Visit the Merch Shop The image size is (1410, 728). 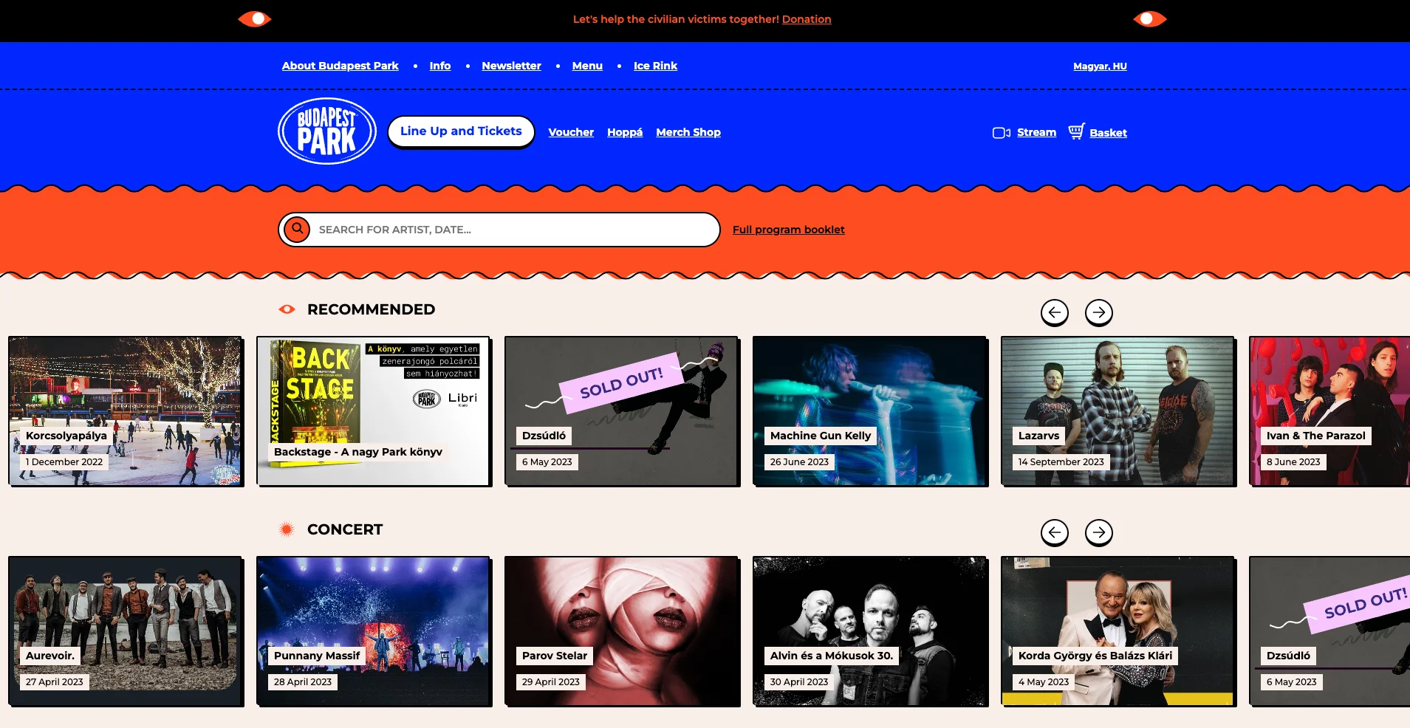coord(688,132)
